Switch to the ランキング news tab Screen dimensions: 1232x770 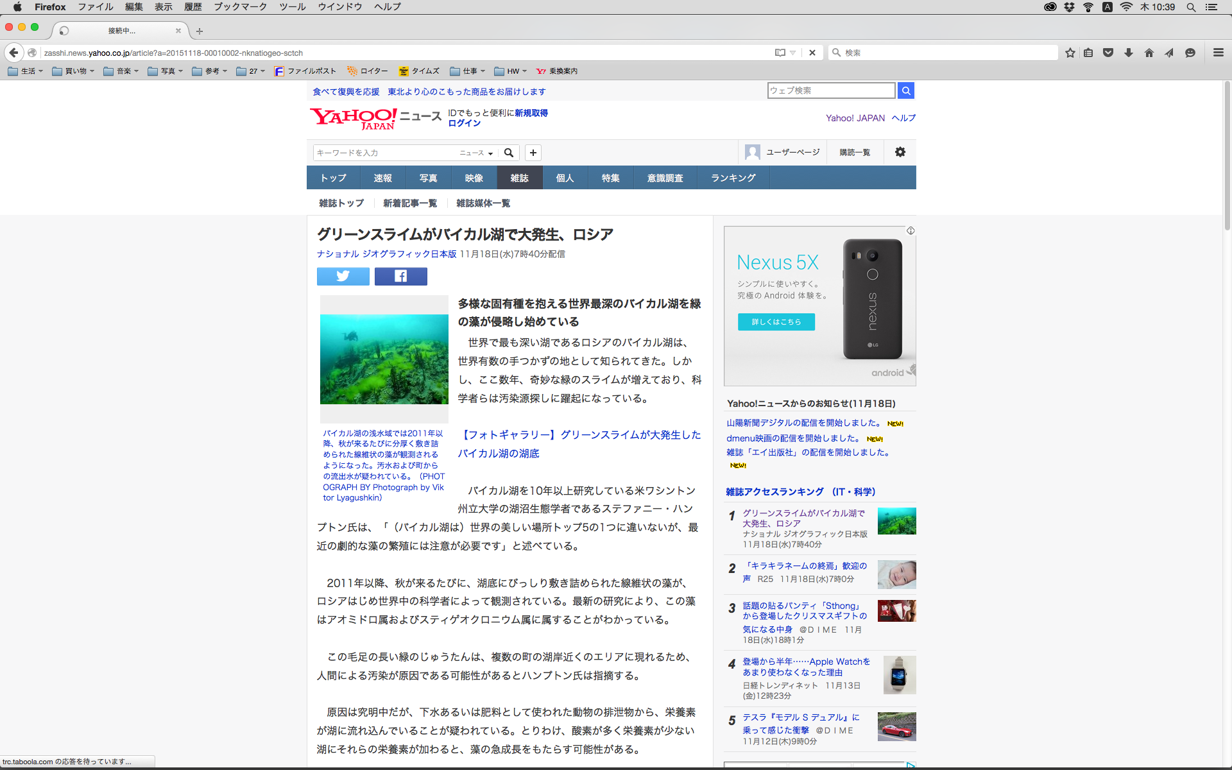click(733, 178)
